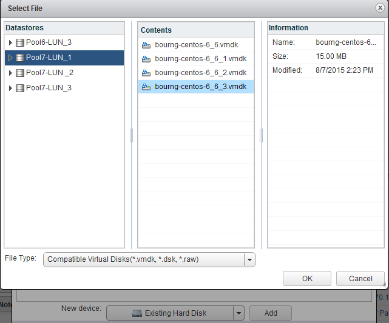Expand the Pool6-LUN_3 tree node
Image resolution: width=389 pixels, height=323 pixels.
[x=10, y=42]
